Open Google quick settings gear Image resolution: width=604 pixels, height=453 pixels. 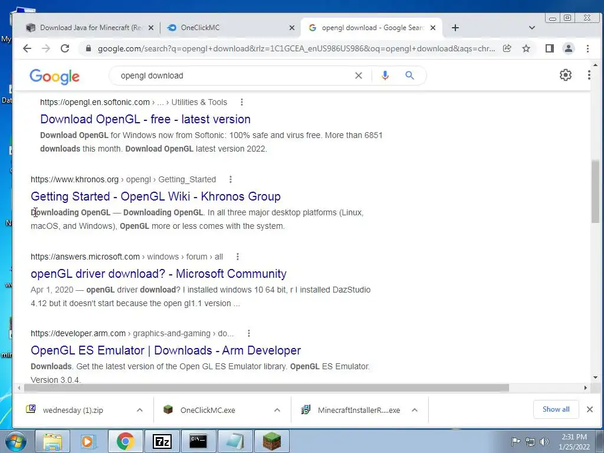point(566,75)
